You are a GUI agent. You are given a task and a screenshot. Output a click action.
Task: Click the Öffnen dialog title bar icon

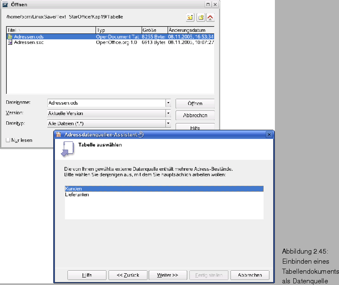tap(5, 5)
